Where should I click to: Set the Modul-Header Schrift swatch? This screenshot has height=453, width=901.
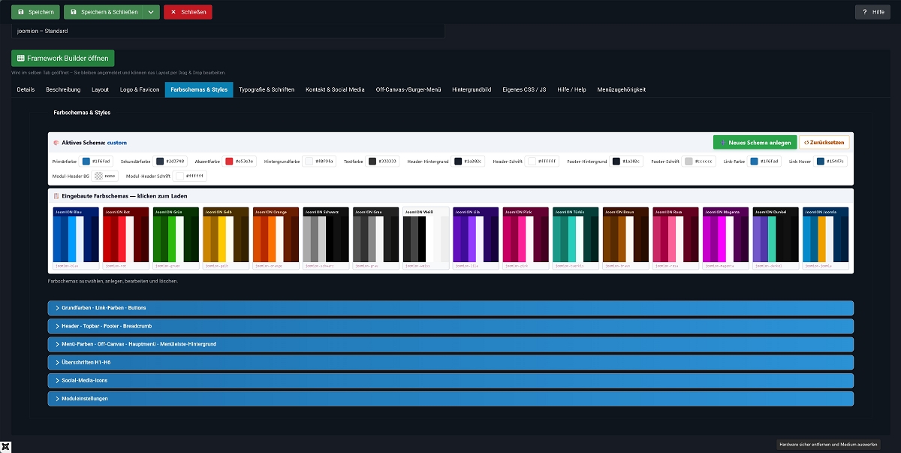click(180, 176)
